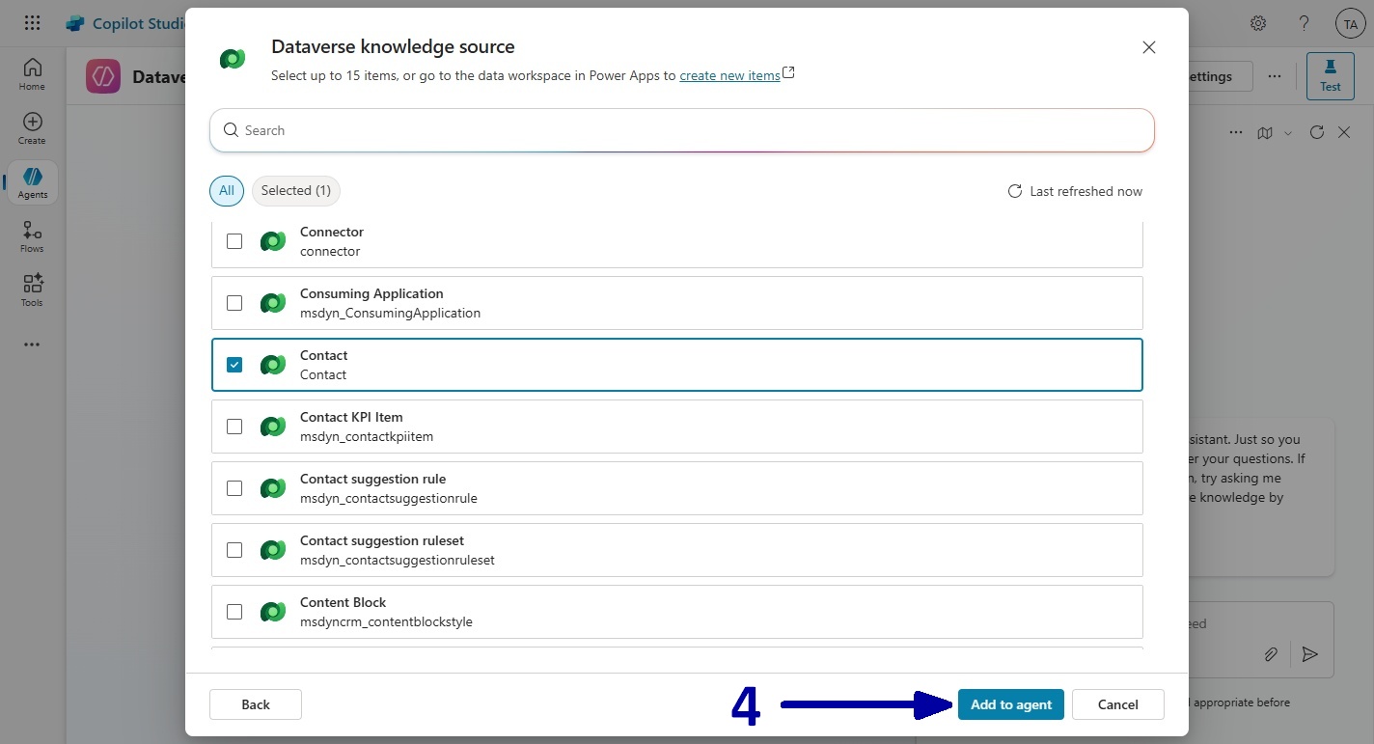Switch to the Selected (1) filter tab
Screen dimensions: 1374x744
pos(296,191)
